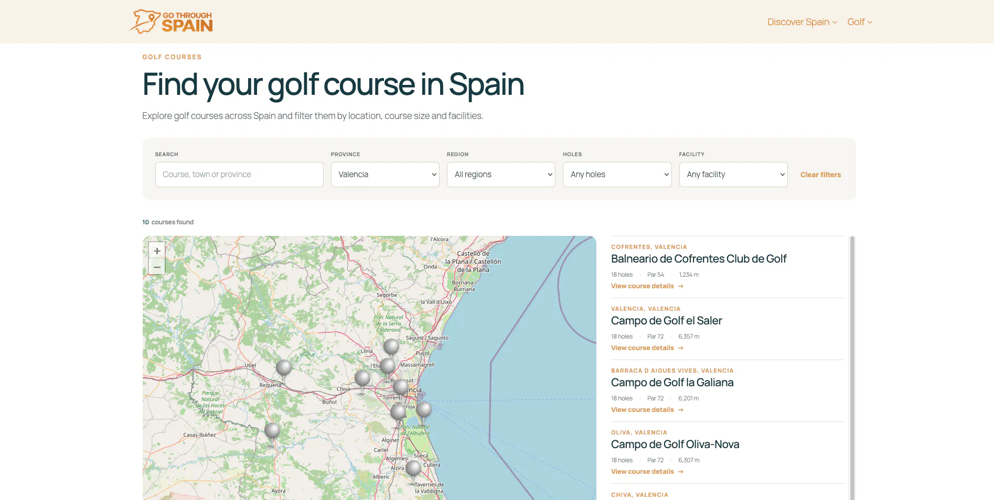This screenshot has width=994, height=500.
Task: View course details for Campo de Golf el Saler
Action: coord(647,348)
